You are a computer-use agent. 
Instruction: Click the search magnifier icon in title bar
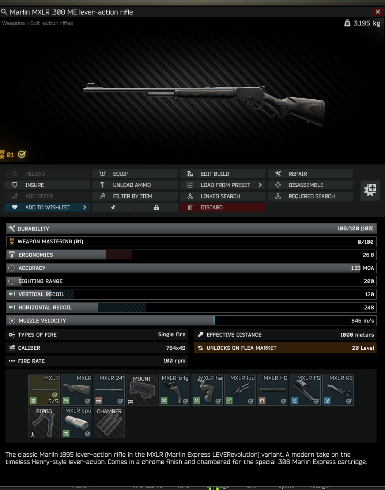pyautogui.click(x=4, y=12)
